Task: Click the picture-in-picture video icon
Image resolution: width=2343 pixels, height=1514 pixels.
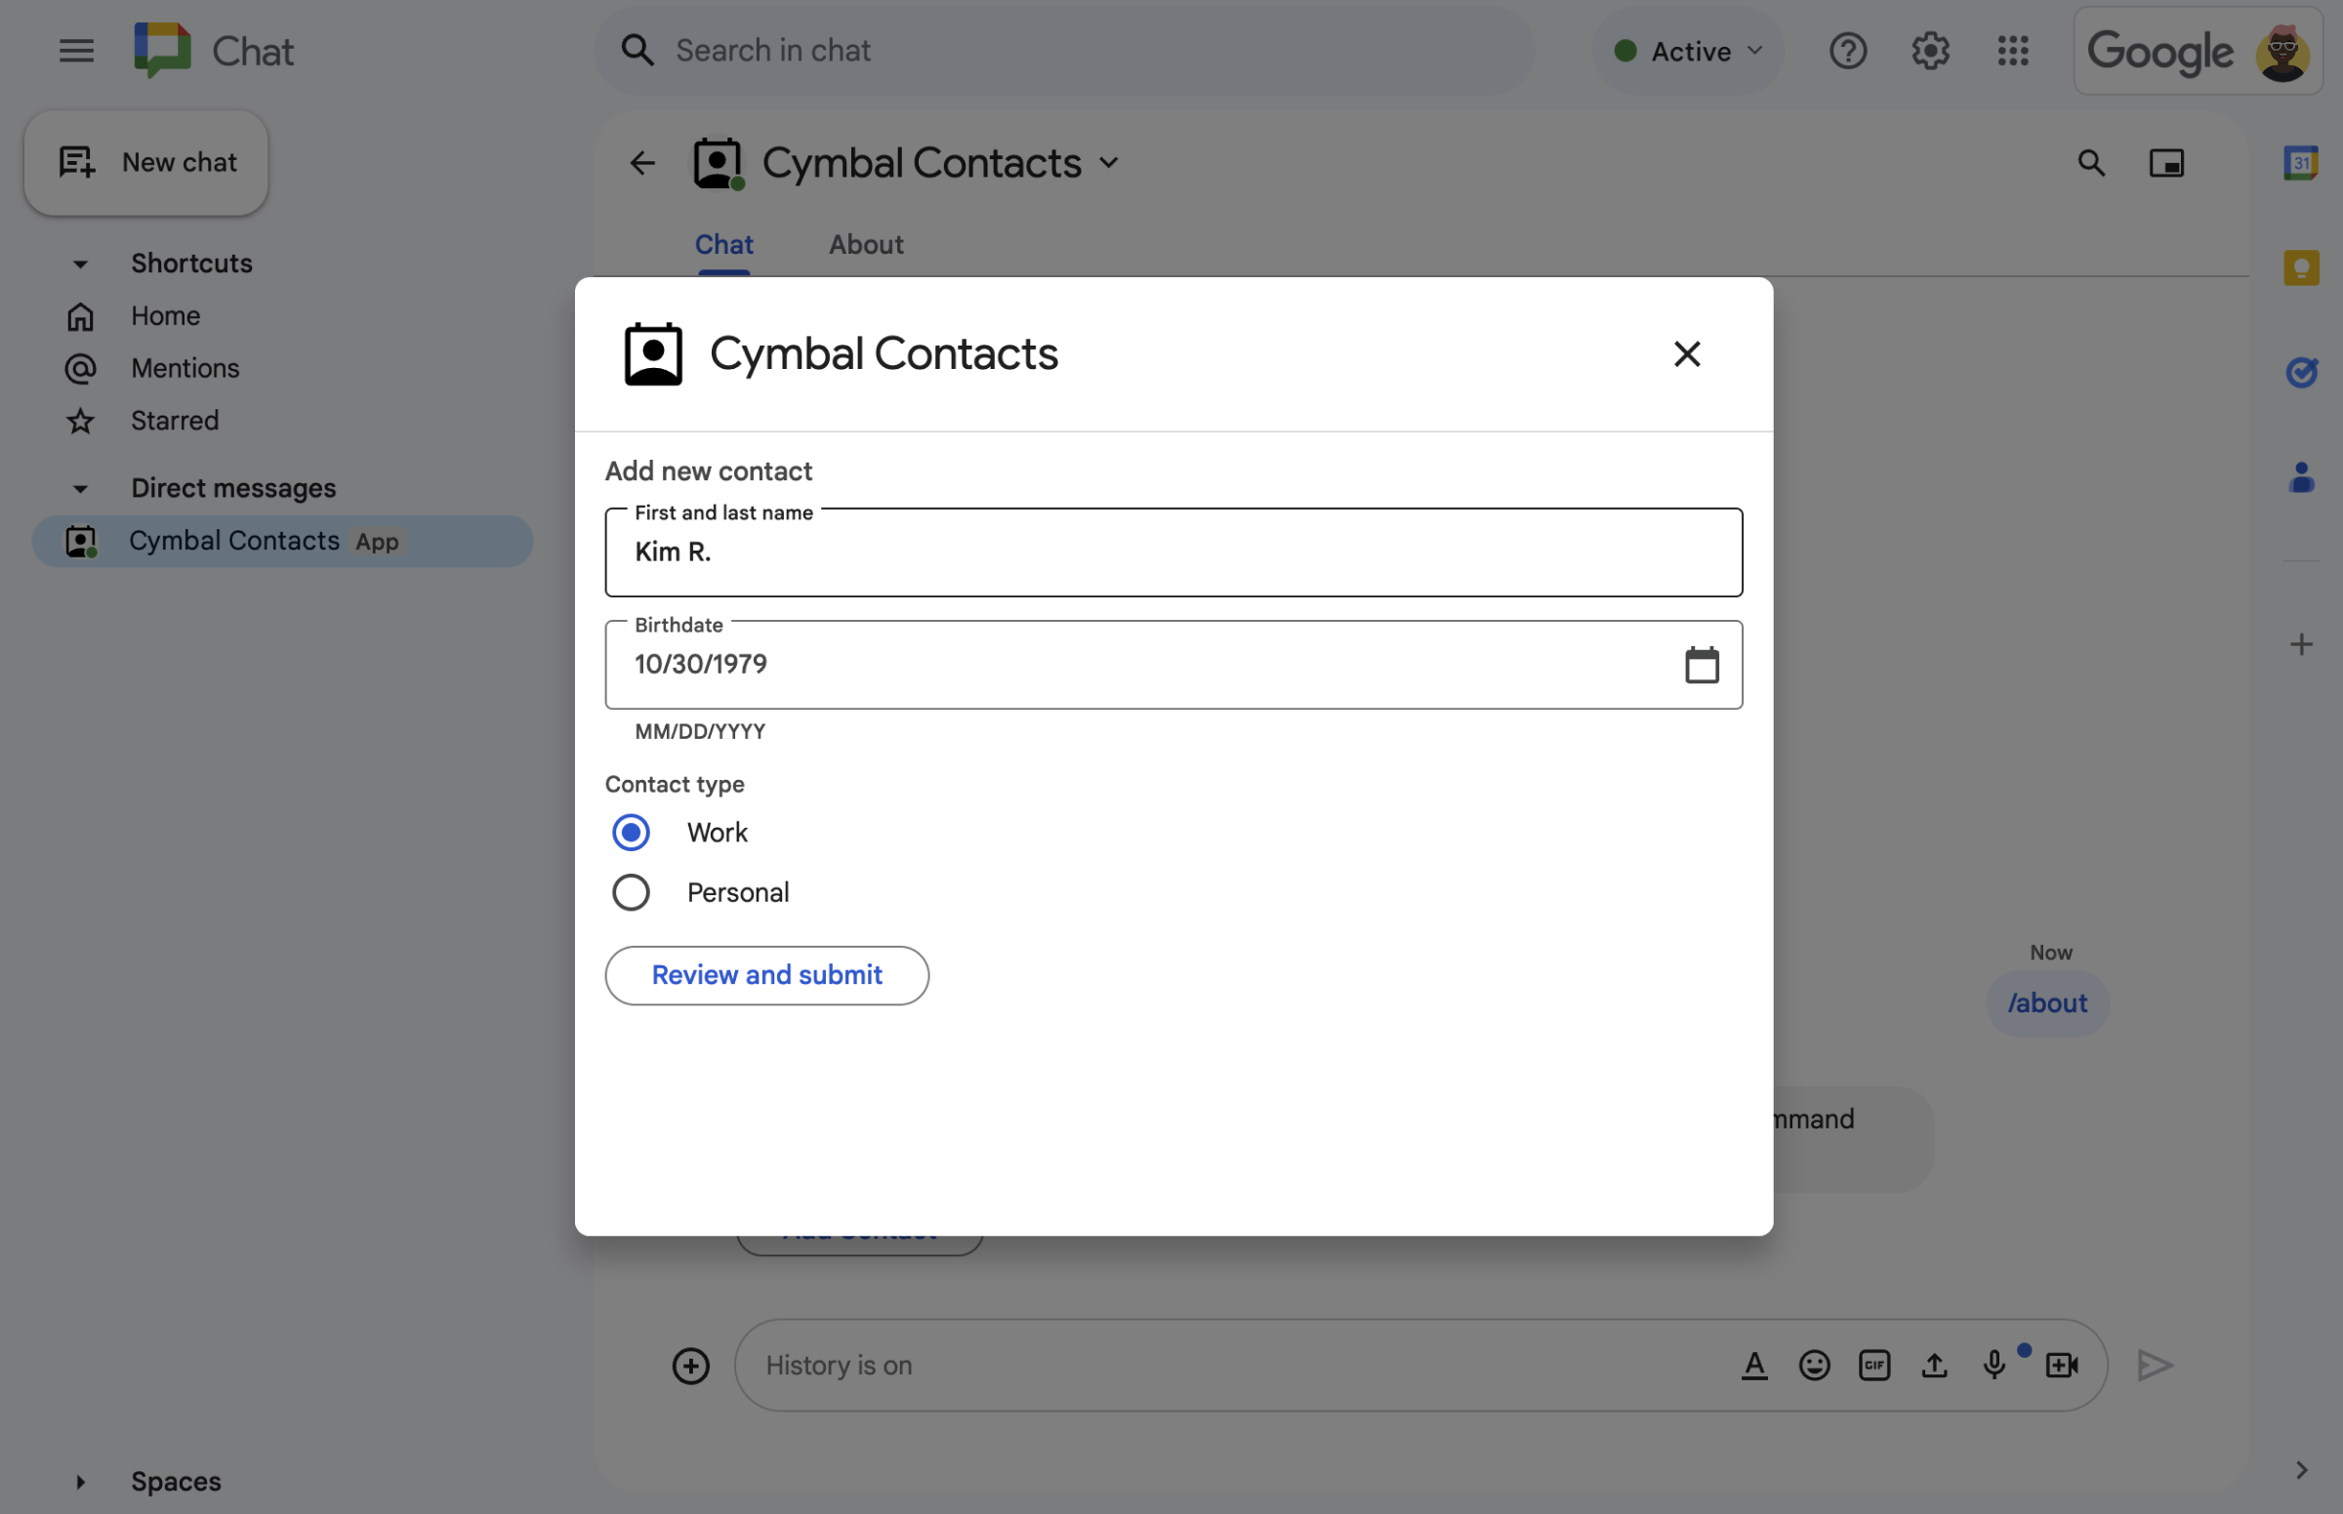Action: tap(2167, 162)
